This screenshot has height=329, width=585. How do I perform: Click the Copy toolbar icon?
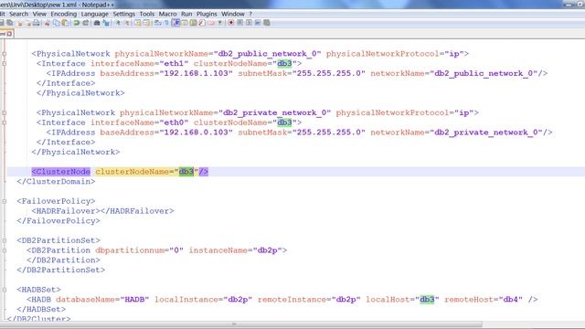[56, 23]
